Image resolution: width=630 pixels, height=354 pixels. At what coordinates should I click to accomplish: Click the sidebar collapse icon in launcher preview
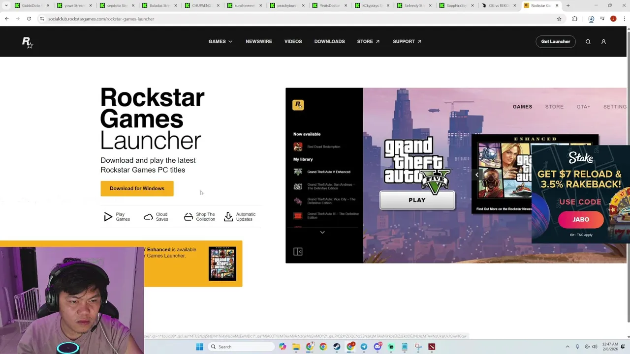[x=298, y=252]
